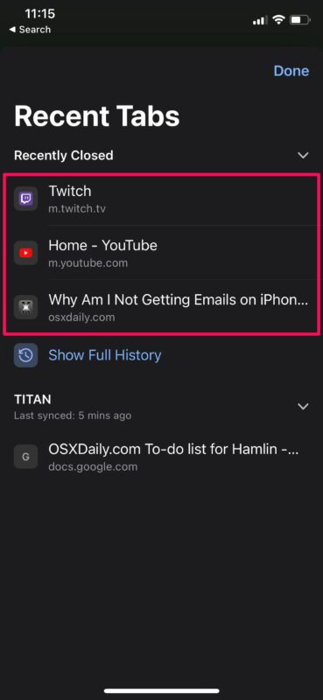Tap the Wi-Fi status icon

[x=279, y=20]
